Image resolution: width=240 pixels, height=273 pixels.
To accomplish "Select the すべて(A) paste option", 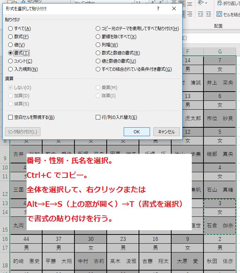I will point(19,29).
